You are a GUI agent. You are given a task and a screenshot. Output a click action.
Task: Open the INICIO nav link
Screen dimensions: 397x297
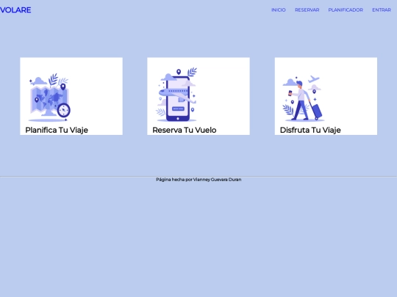point(278,10)
